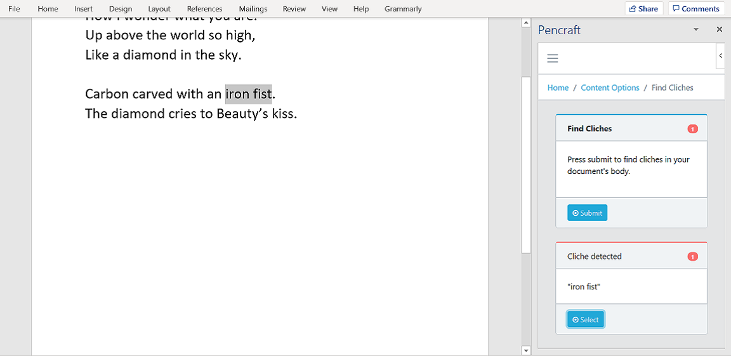Switch to the Insert ribbon tab
The width and height of the screenshot is (731, 356).
click(84, 9)
